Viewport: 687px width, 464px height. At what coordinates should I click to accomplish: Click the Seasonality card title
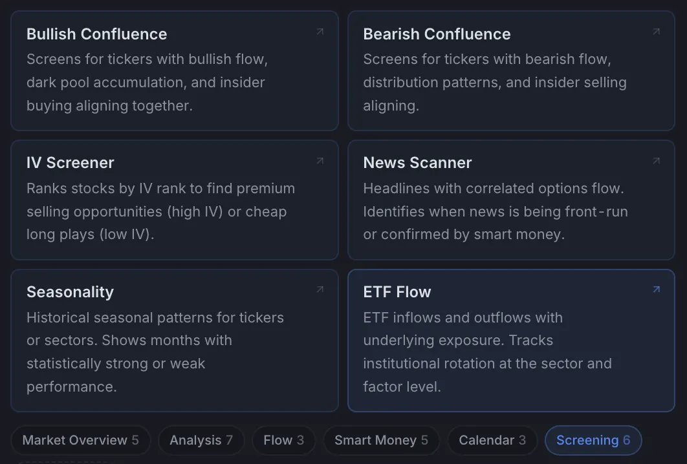pos(70,292)
